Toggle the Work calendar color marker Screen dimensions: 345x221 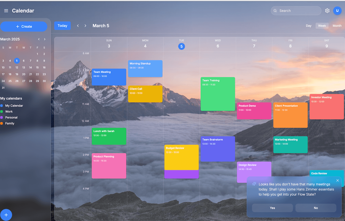click(2, 112)
